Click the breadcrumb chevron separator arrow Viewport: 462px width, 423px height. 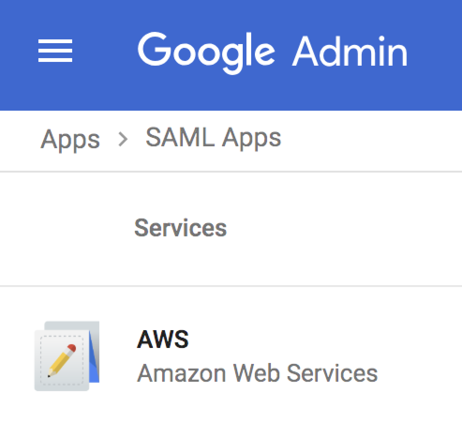coord(123,139)
